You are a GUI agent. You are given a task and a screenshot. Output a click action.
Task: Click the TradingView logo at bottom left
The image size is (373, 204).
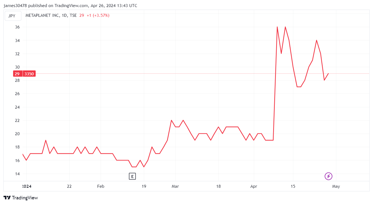coord(7,198)
